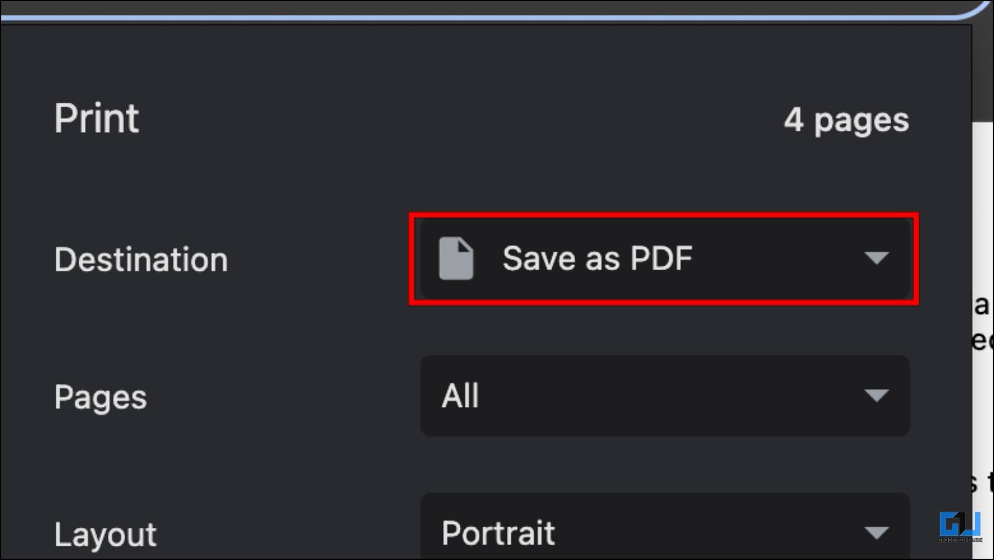Click the white document preview strip

click(982, 341)
